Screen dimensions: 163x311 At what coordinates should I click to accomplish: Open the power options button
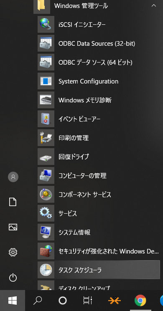[x=13, y=277]
